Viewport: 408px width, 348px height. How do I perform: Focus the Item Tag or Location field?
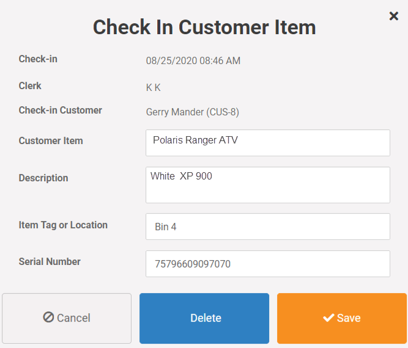tap(268, 227)
